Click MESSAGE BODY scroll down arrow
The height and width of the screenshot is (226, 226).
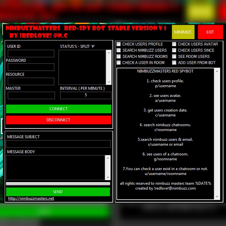click(x=108, y=178)
